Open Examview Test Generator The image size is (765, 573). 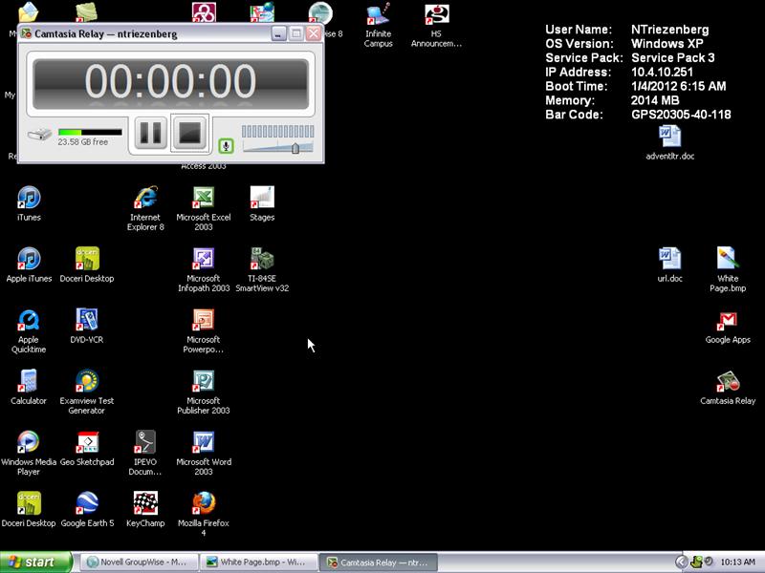click(x=87, y=393)
